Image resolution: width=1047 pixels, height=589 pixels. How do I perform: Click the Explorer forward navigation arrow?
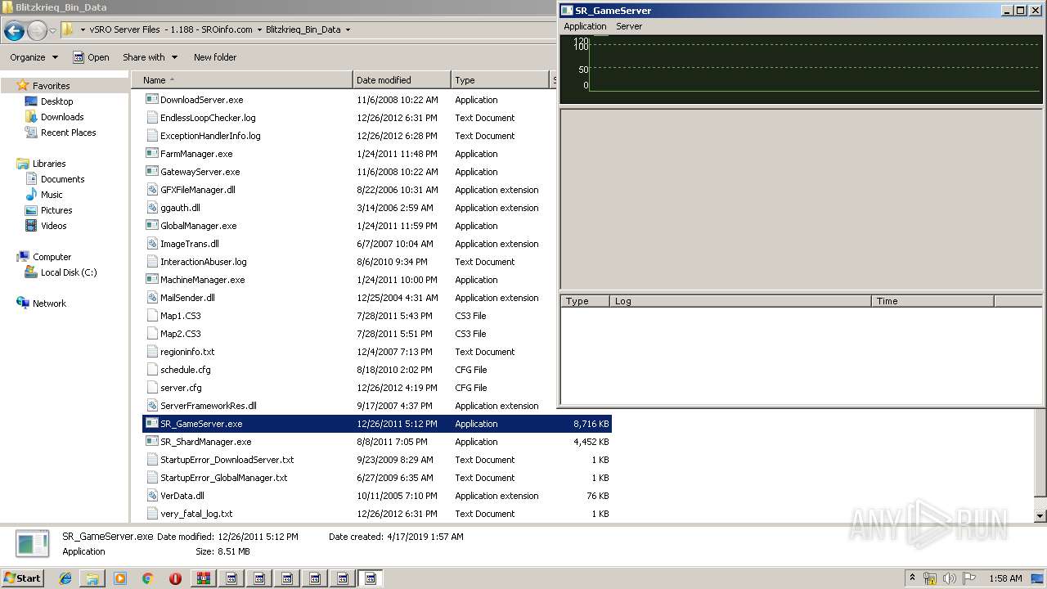37,31
